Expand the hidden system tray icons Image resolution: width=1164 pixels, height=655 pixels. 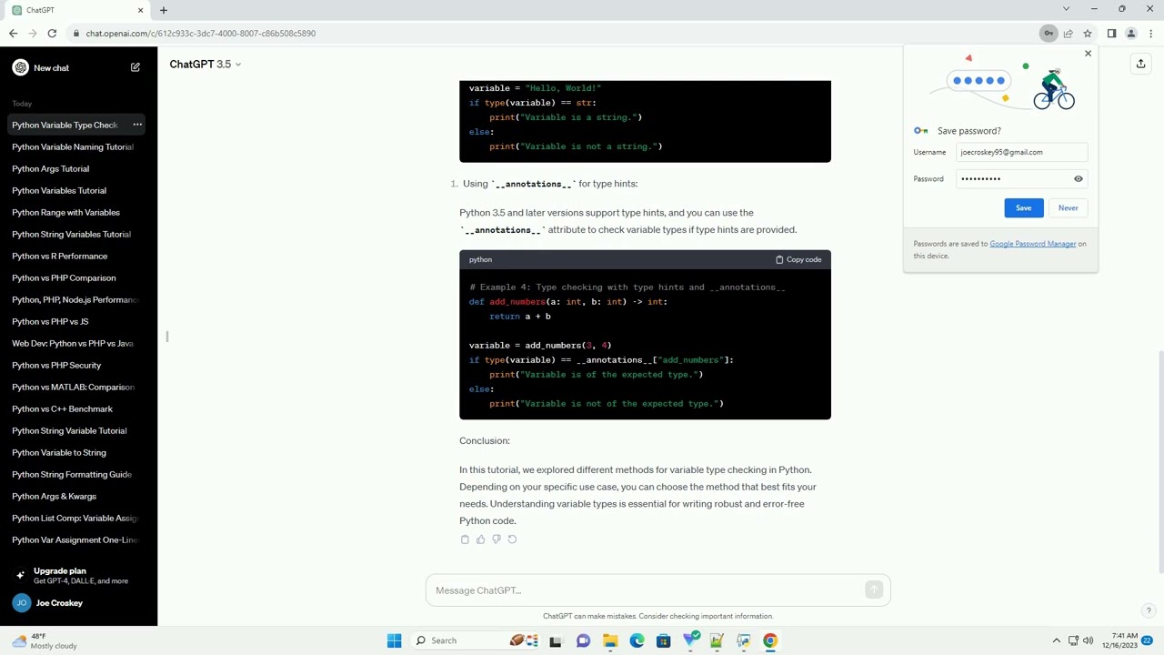pos(1056,640)
